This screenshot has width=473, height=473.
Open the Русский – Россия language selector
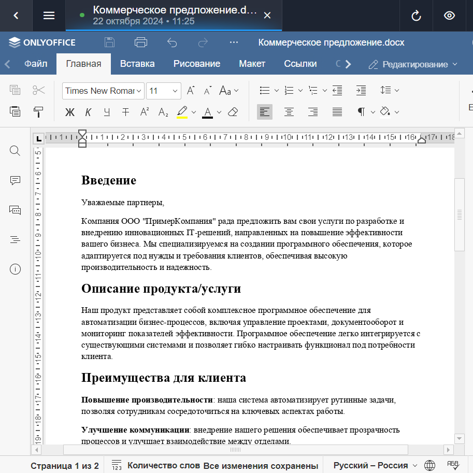click(x=375, y=465)
